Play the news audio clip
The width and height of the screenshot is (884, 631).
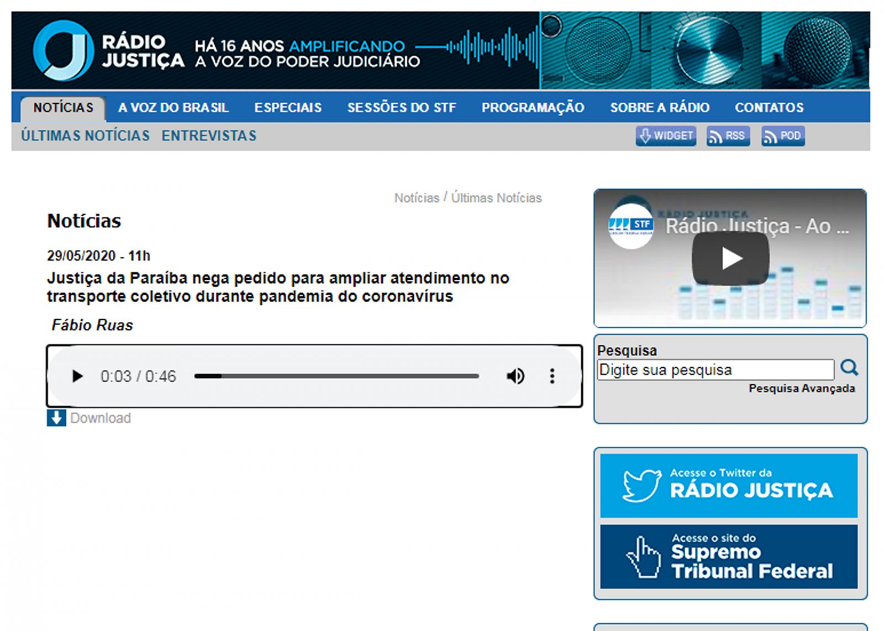coord(77,377)
